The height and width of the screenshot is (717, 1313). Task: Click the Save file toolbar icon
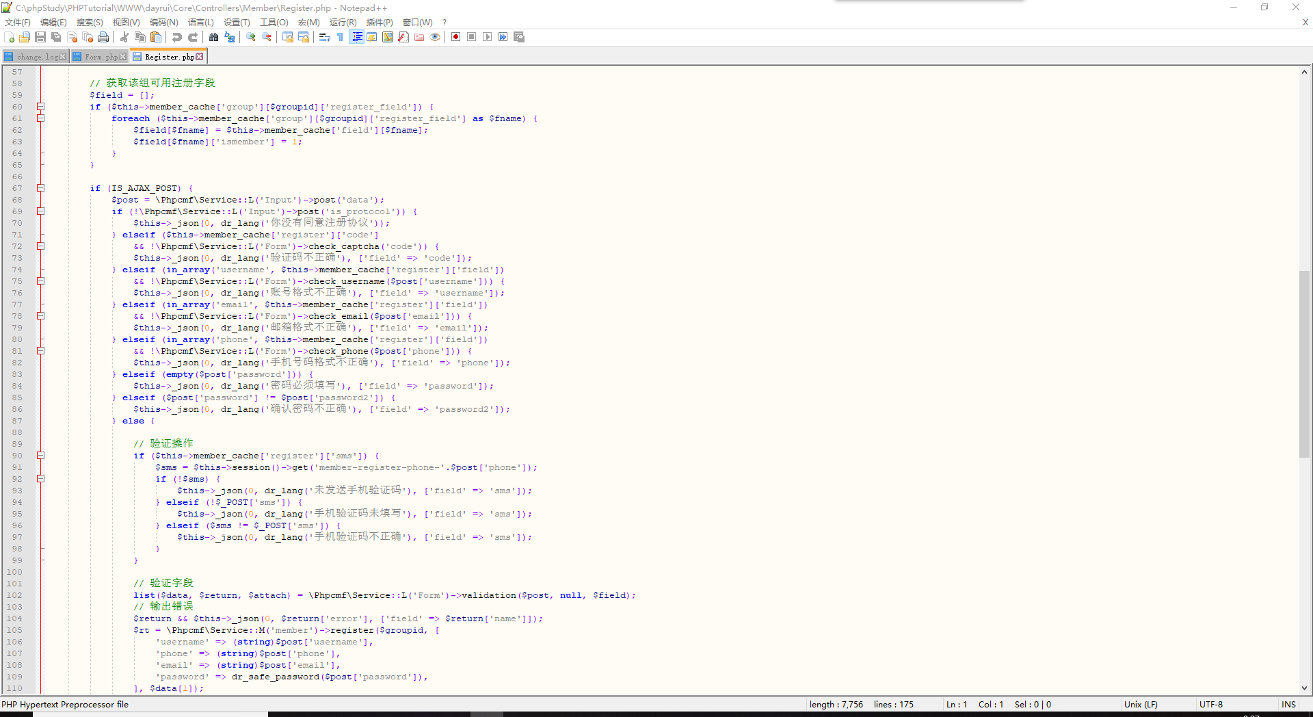tap(40, 37)
